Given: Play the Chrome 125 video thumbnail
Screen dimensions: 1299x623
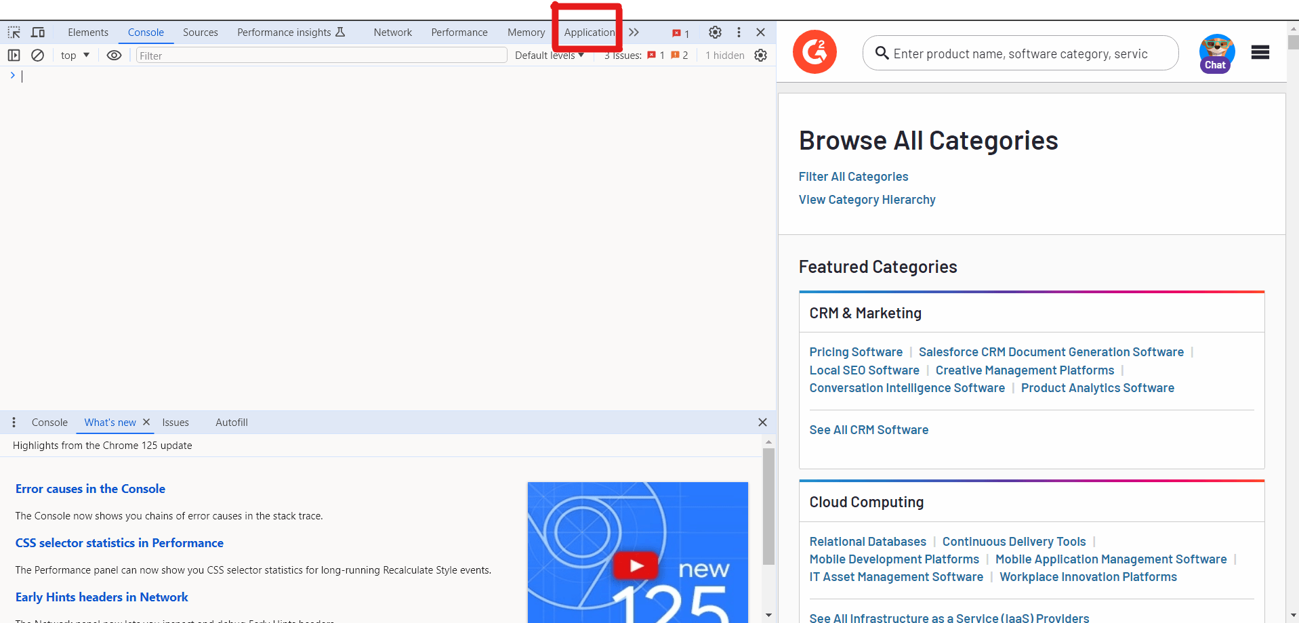Looking at the screenshot, I should (x=635, y=565).
